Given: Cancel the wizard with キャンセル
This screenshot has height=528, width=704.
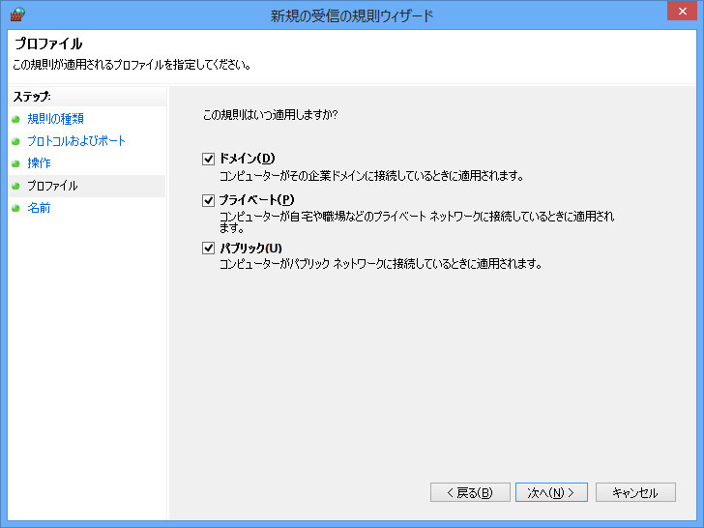Looking at the screenshot, I should pyautogui.click(x=634, y=492).
